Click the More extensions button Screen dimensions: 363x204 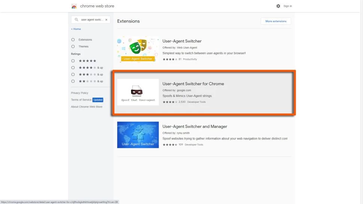pos(276,21)
